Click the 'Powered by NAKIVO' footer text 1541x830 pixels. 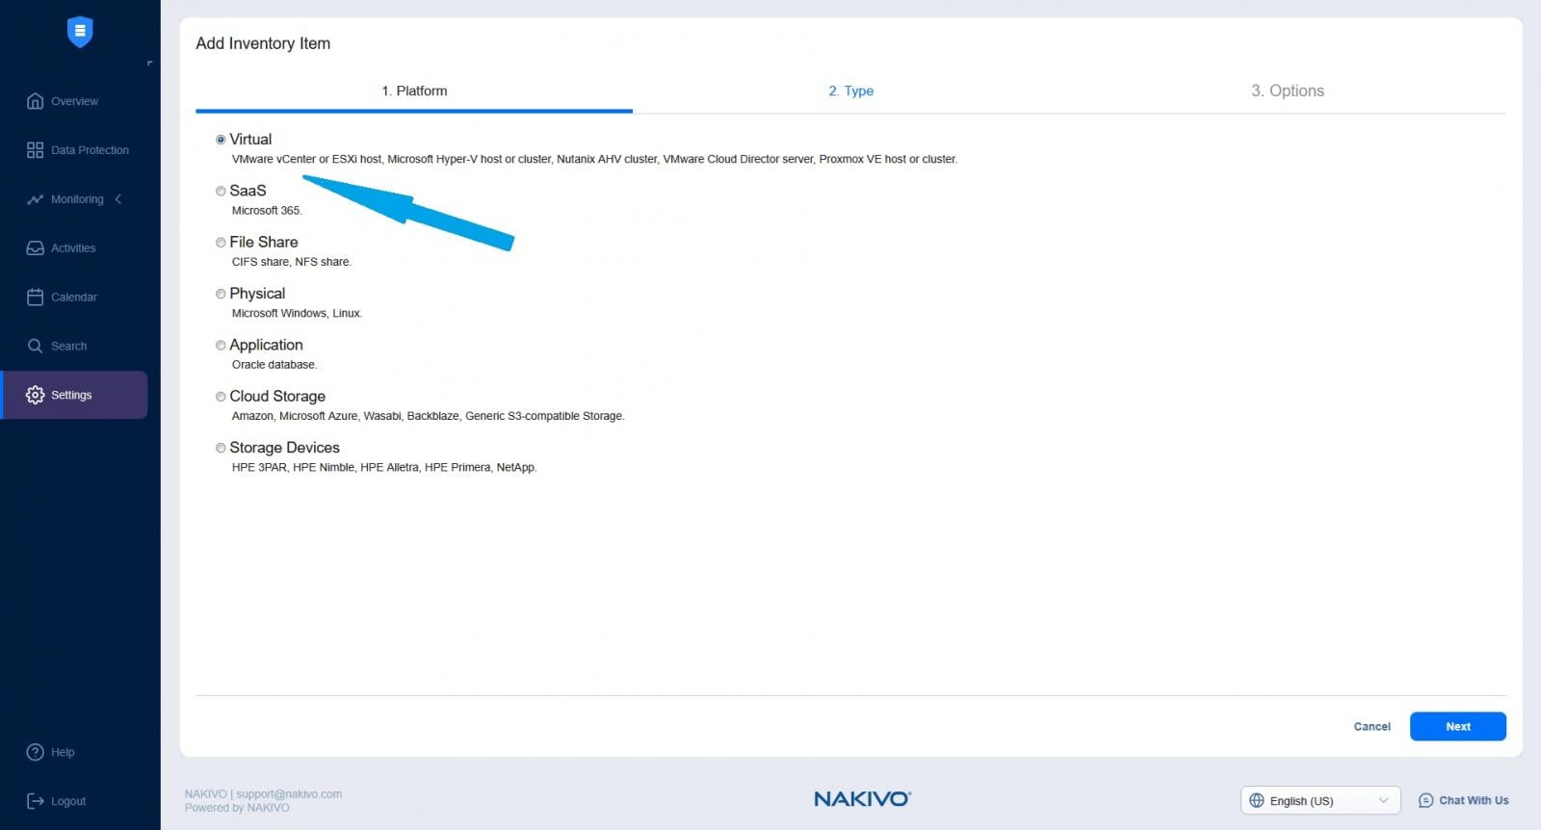pyautogui.click(x=237, y=808)
